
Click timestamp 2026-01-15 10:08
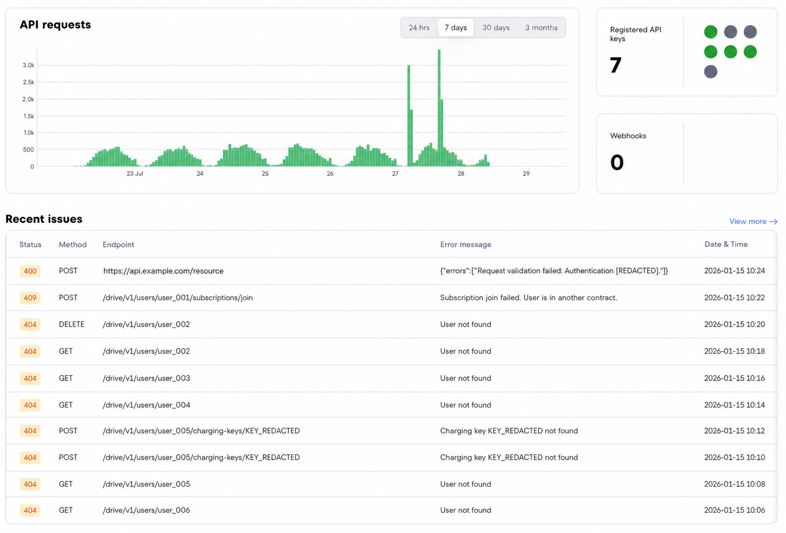click(x=734, y=484)
